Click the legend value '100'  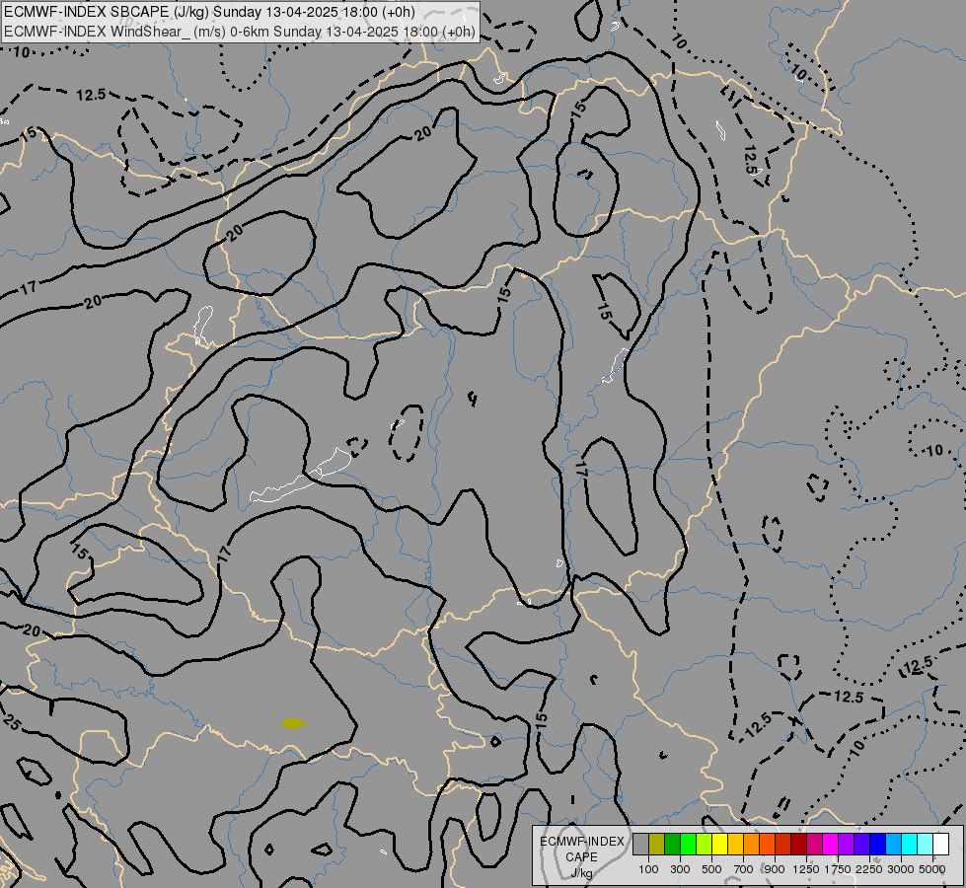click(x=648, y=869)
